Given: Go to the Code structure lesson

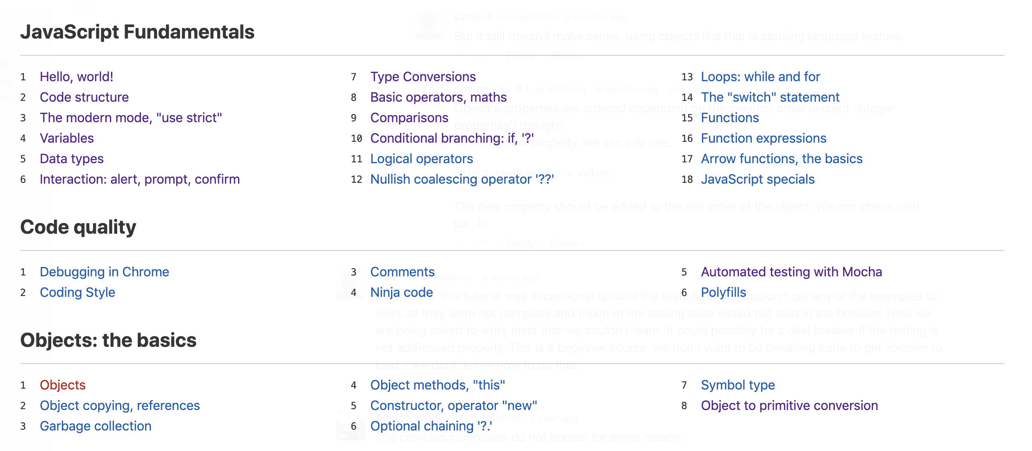Looking at the screenshot, I should pos(84,97).
